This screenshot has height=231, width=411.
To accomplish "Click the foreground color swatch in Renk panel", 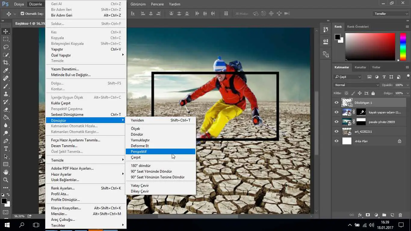I will click(x=338, y=37).
